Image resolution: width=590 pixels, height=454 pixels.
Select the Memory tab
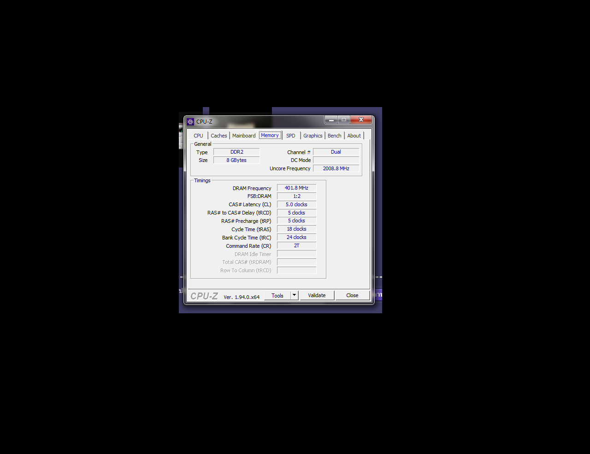[x=270, y=135]
